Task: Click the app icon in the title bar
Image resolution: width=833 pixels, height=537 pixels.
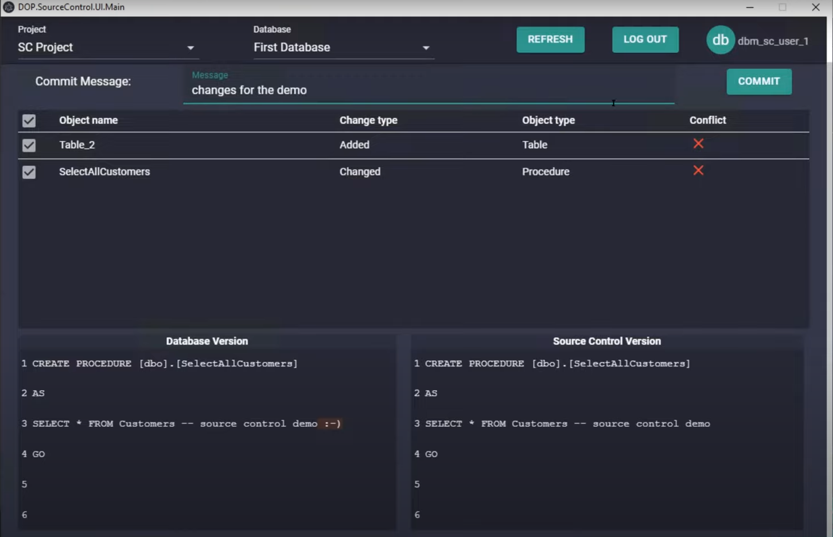Action: coord(9,7)
